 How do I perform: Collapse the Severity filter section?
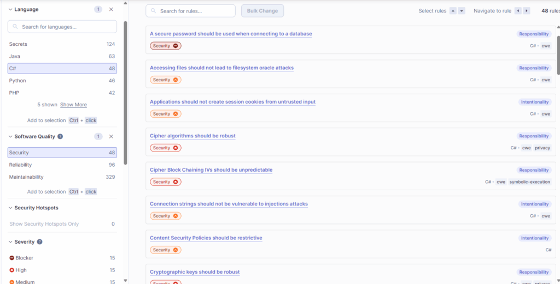tap(10, 241)
